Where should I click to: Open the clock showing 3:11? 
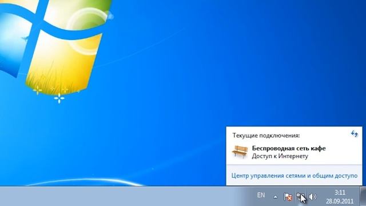click(340, 193)
